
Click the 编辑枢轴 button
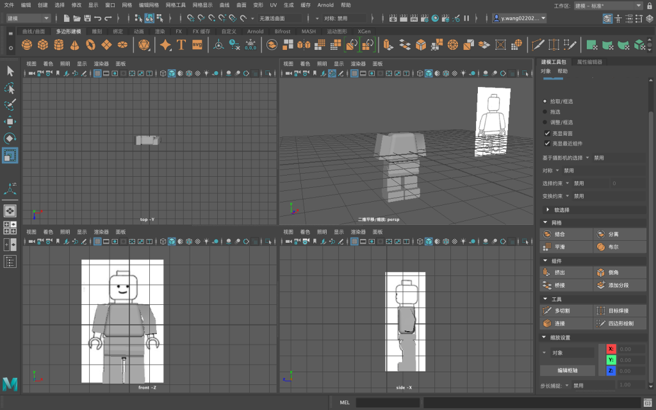tap(568, 370)
